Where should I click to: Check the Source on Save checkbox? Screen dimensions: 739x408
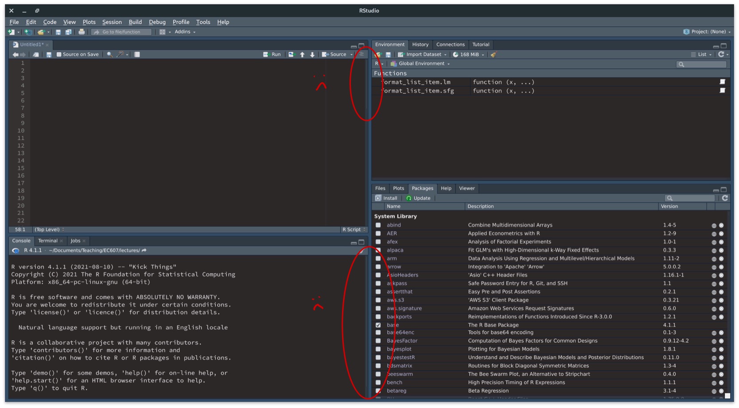click(59, 54)
